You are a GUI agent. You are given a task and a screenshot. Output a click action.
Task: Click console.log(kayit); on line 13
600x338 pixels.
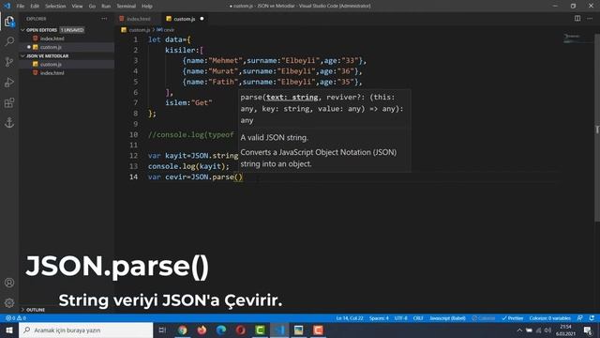[x=188, y=166]
